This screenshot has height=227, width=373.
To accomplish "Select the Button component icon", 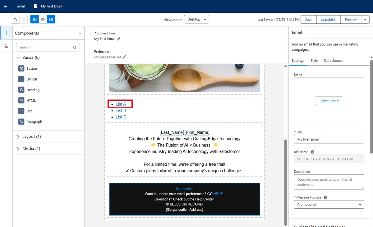I will click(x=21, y=68).
